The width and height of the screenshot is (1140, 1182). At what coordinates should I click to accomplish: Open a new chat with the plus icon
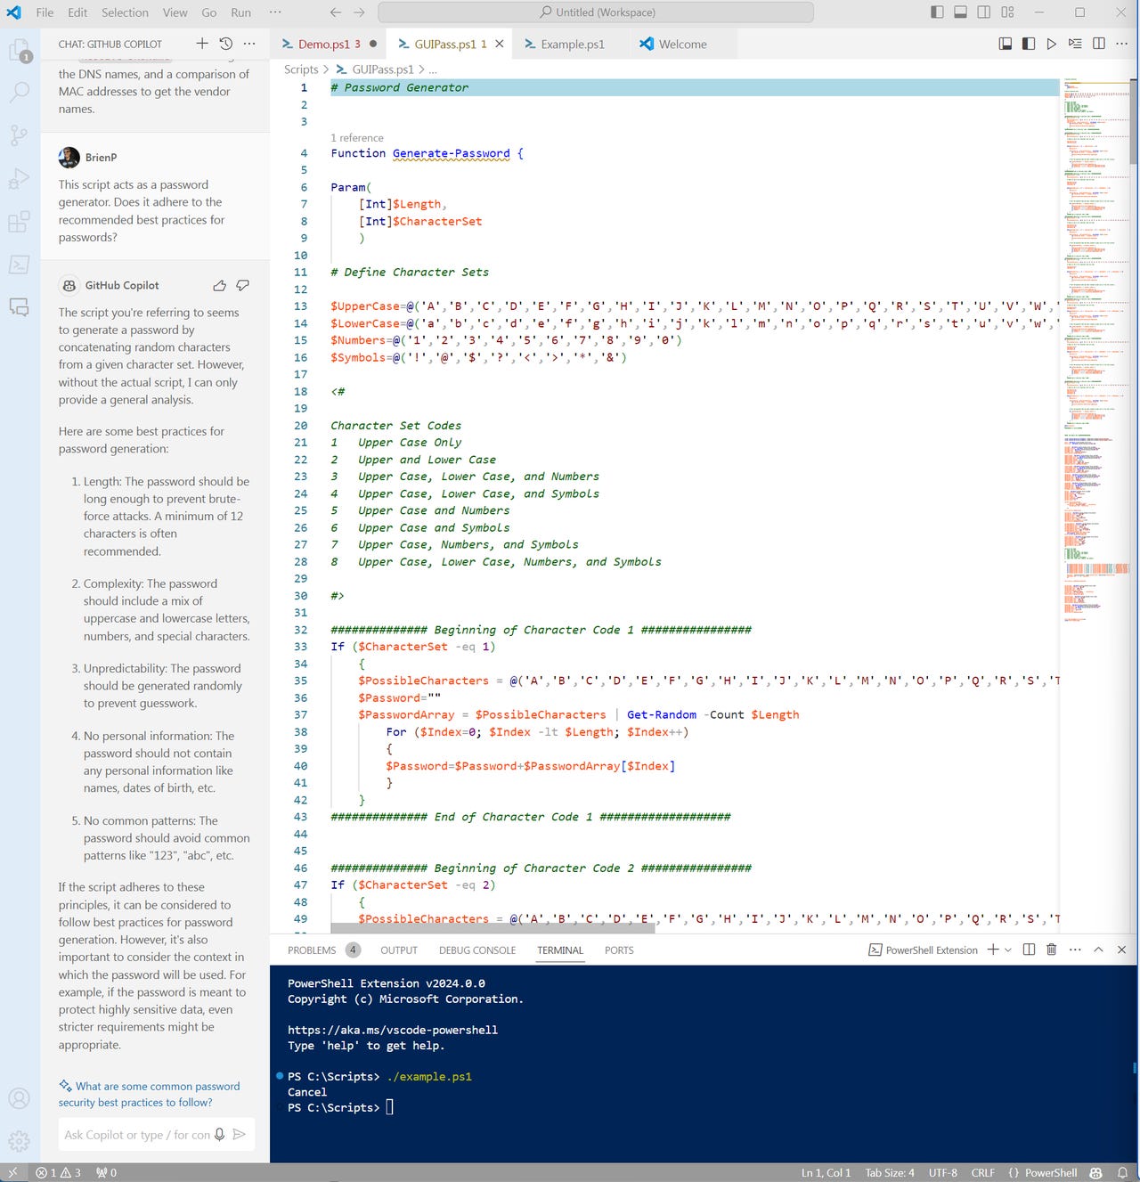coord(202,43)
